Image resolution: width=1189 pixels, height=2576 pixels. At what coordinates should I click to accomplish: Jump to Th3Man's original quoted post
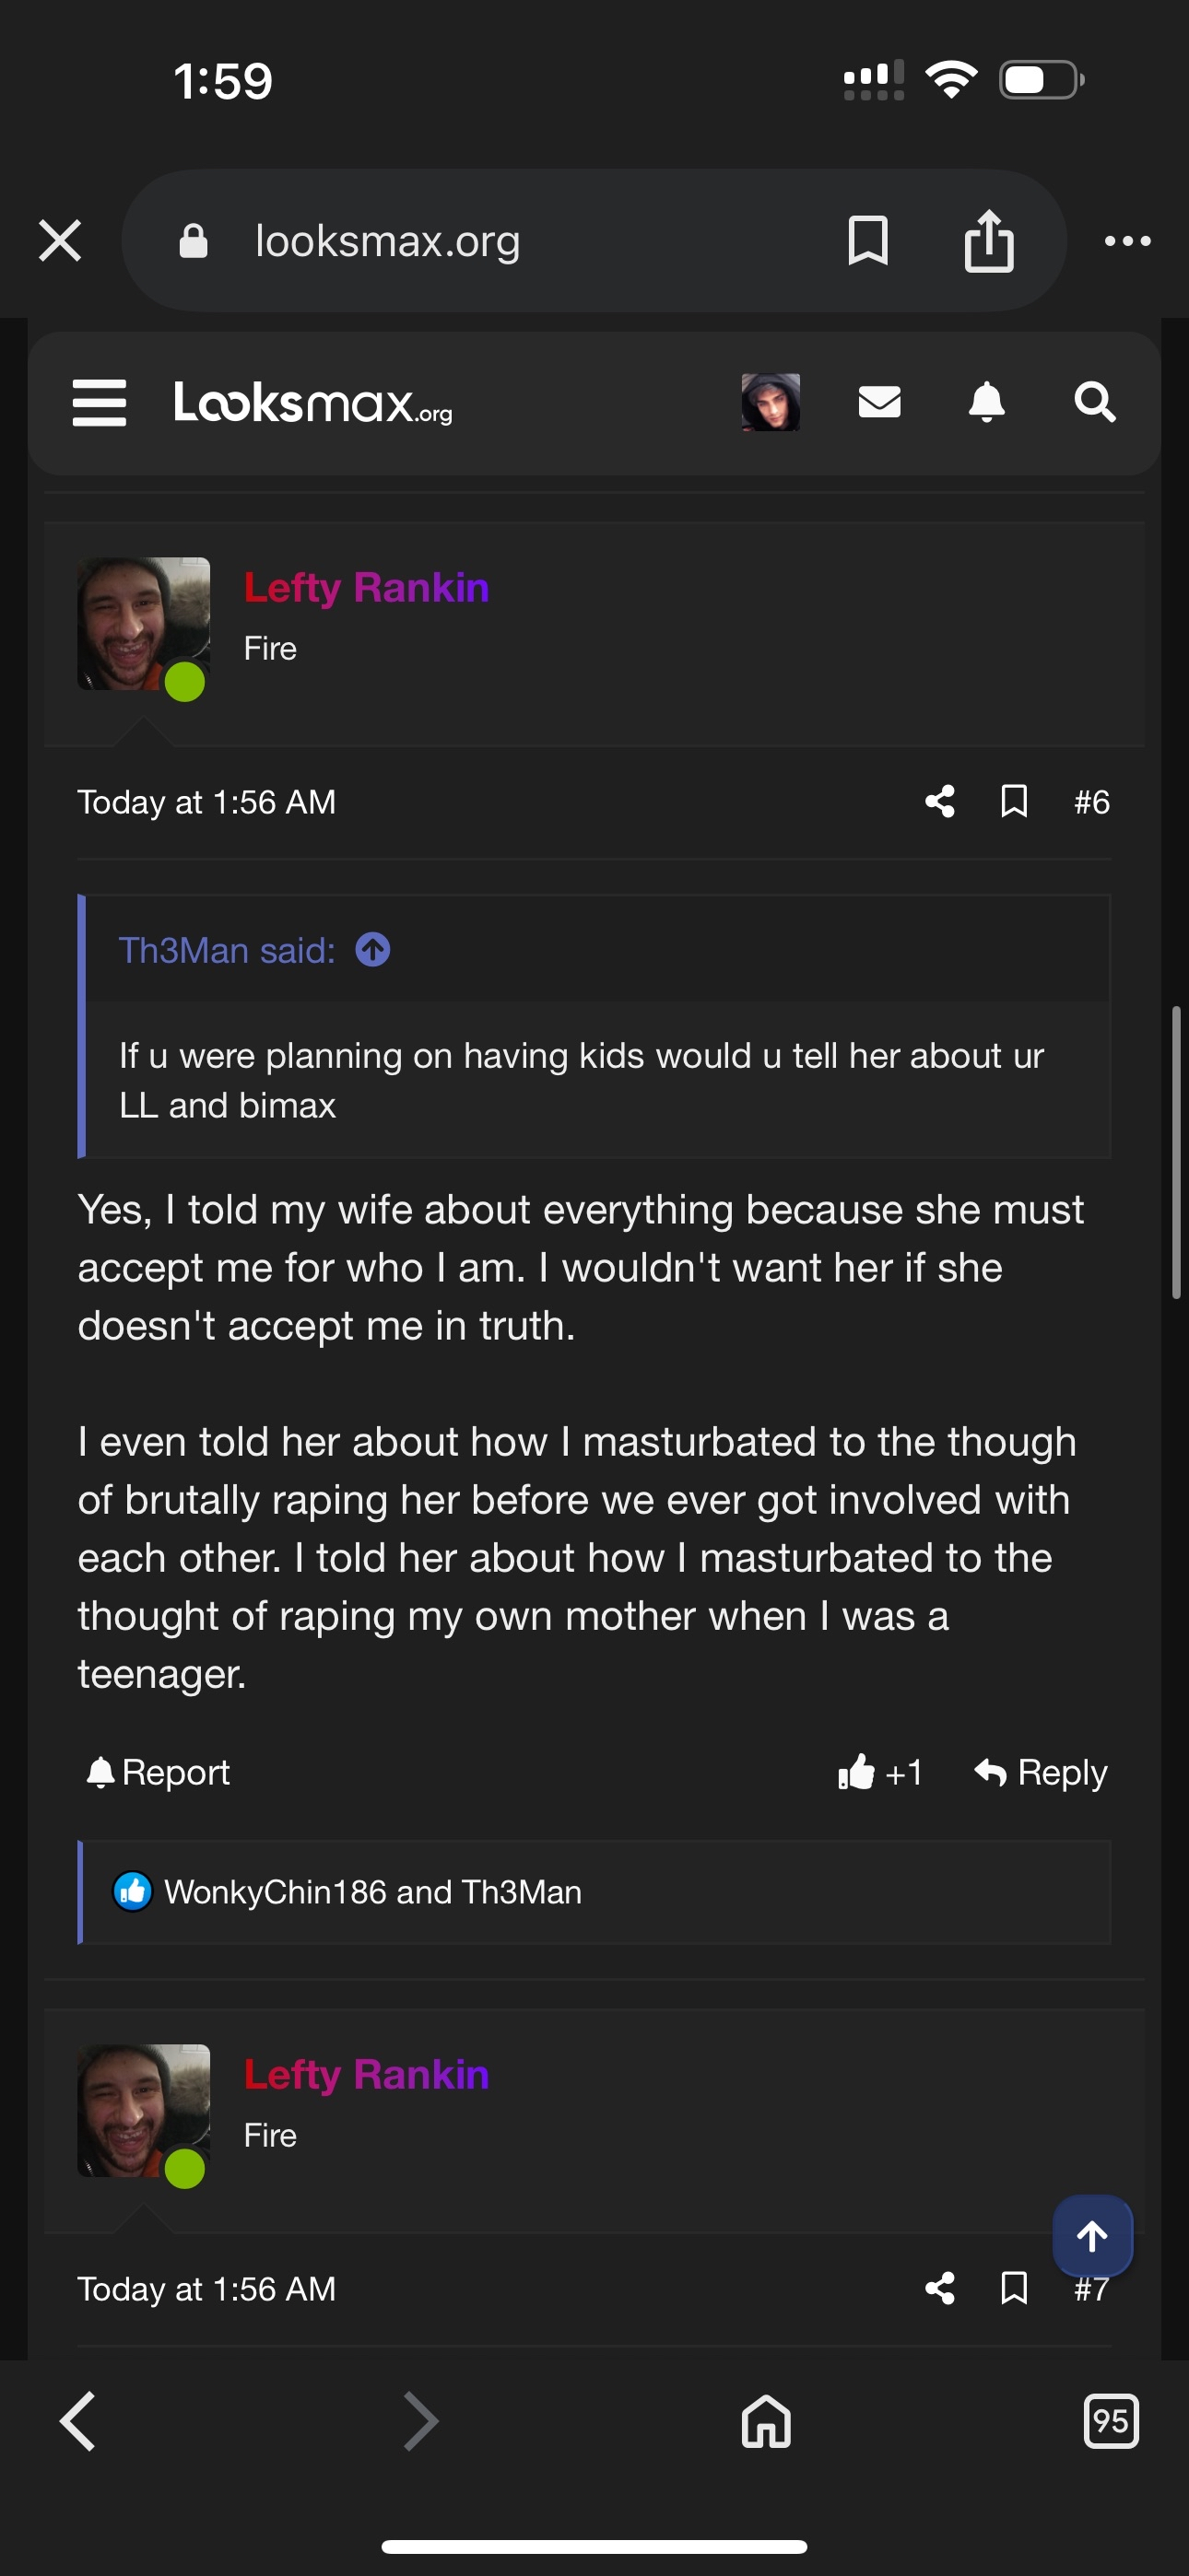tap(373, 949)
